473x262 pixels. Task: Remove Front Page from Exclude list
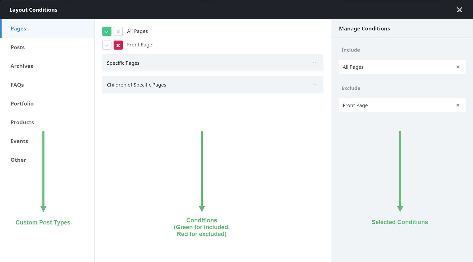tap(458, 105)
